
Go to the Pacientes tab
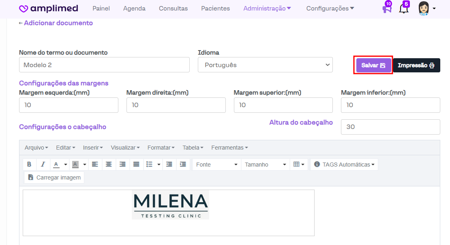[215, 8]
